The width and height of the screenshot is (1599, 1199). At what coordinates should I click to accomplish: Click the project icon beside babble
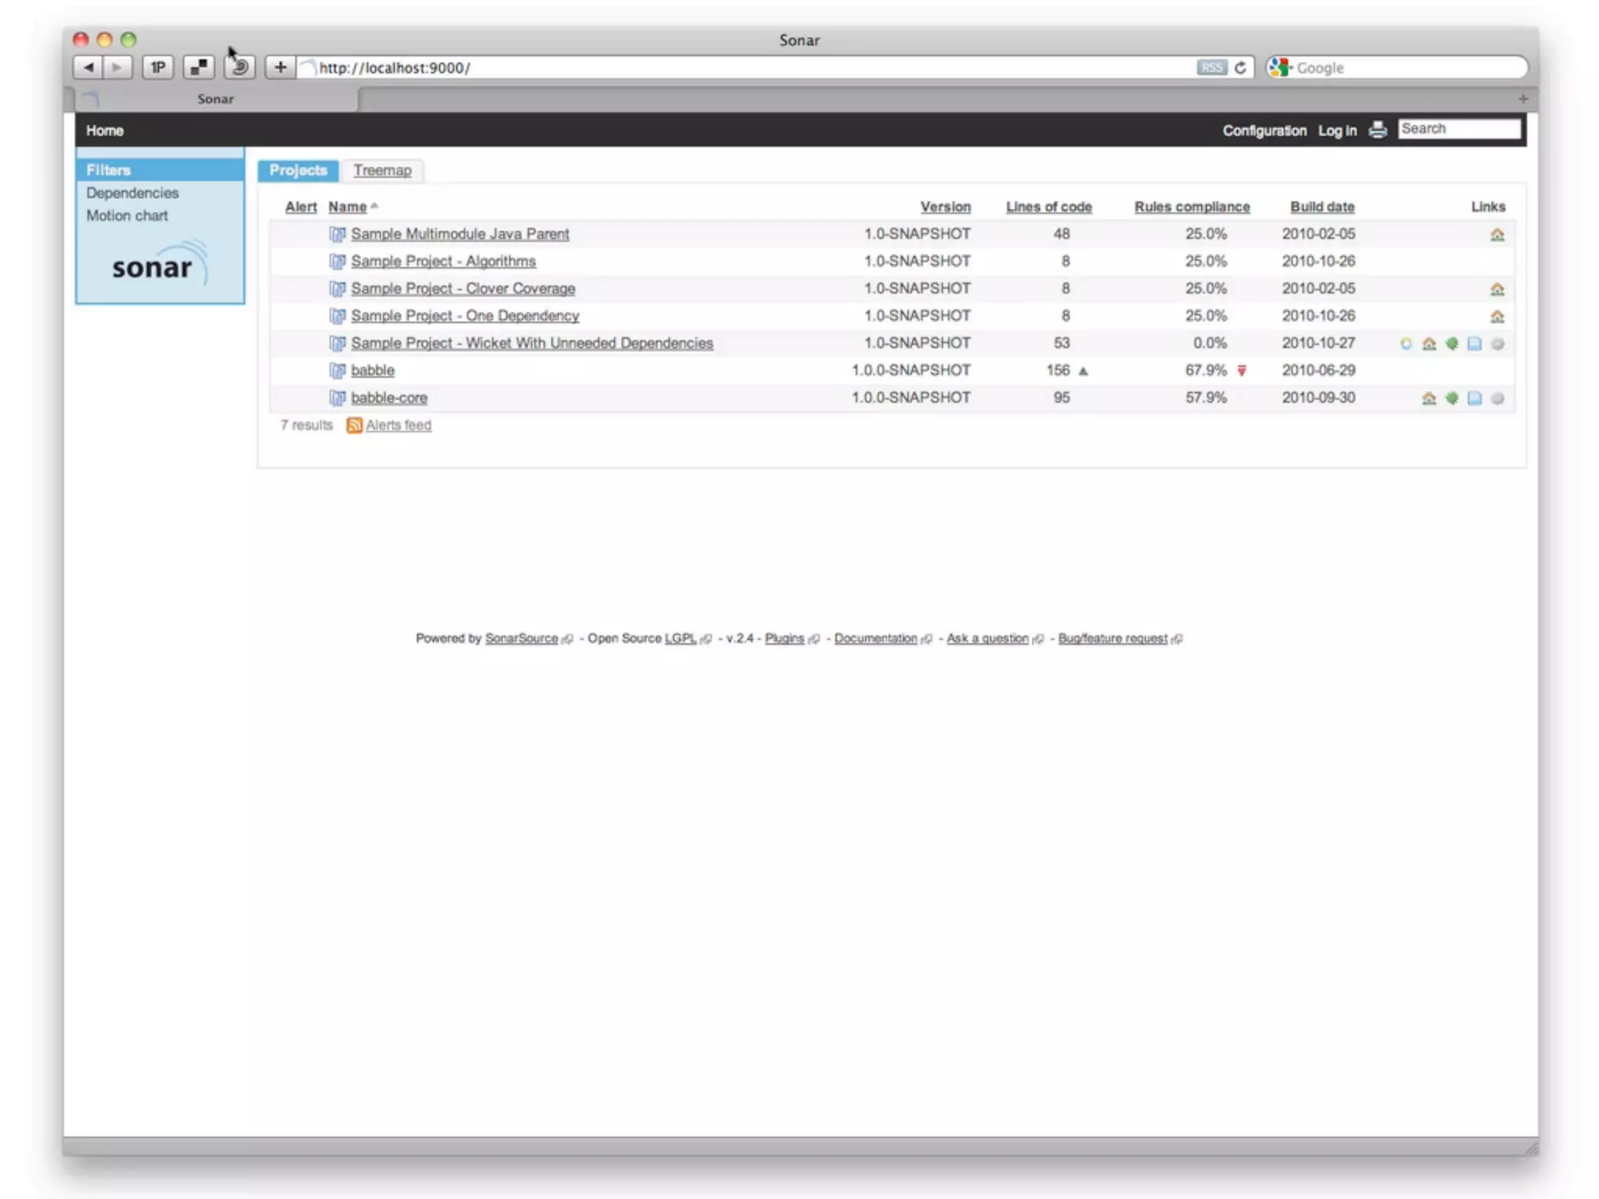point(337,371)
